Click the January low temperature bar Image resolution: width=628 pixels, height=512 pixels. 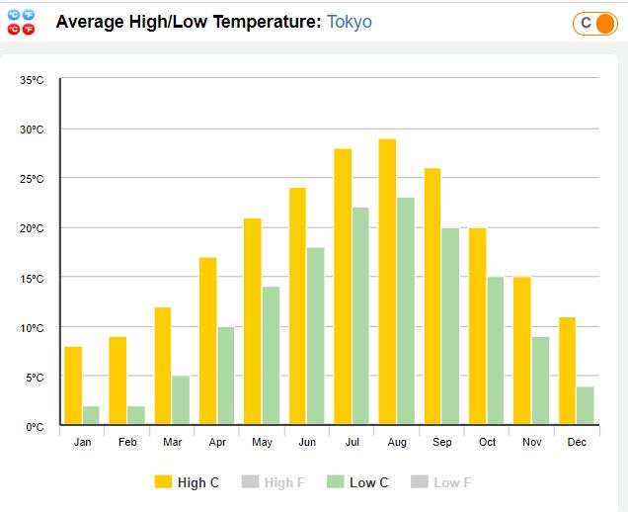pos(91,416)
